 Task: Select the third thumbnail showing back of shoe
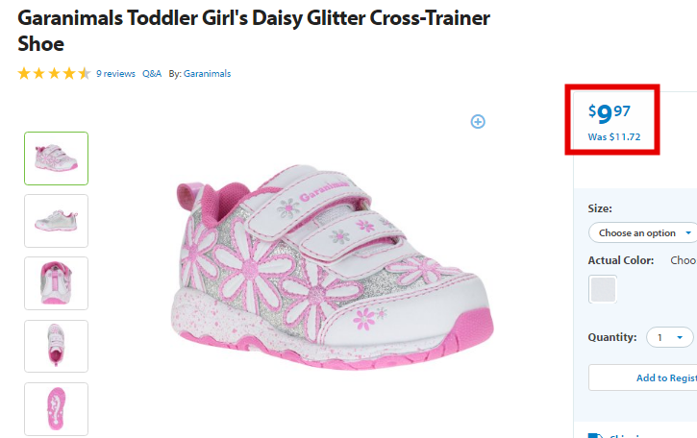pyautogui.click(x=56, y=283)
